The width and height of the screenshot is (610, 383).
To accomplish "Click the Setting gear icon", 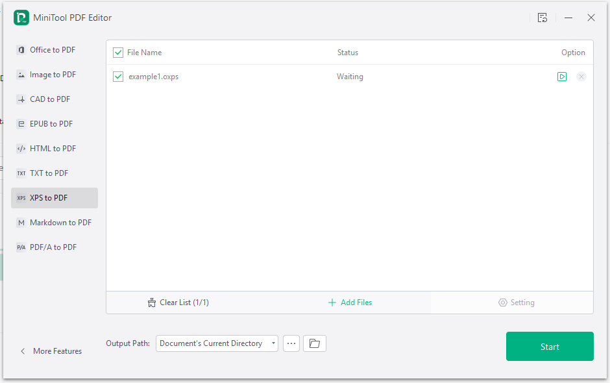I will pyautogui.click(x=503, y=303).
